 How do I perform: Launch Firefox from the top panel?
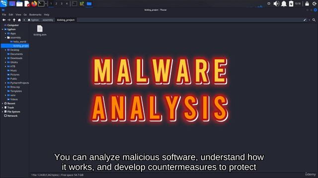pyautogui.click(x=34, y=3)
